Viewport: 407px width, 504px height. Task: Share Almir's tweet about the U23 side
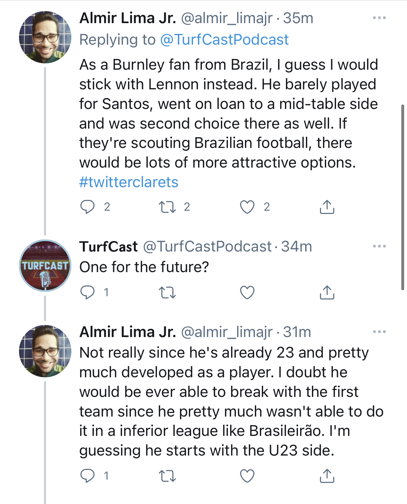pos(327,476)
